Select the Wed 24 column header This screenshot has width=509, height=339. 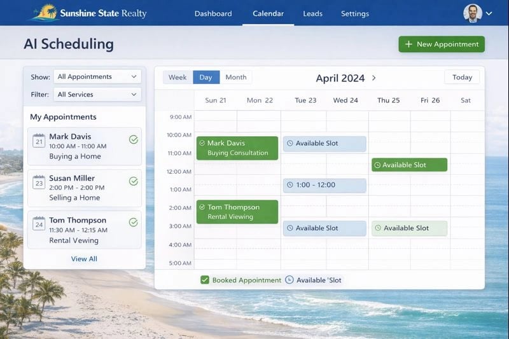[x=345, y=100]
